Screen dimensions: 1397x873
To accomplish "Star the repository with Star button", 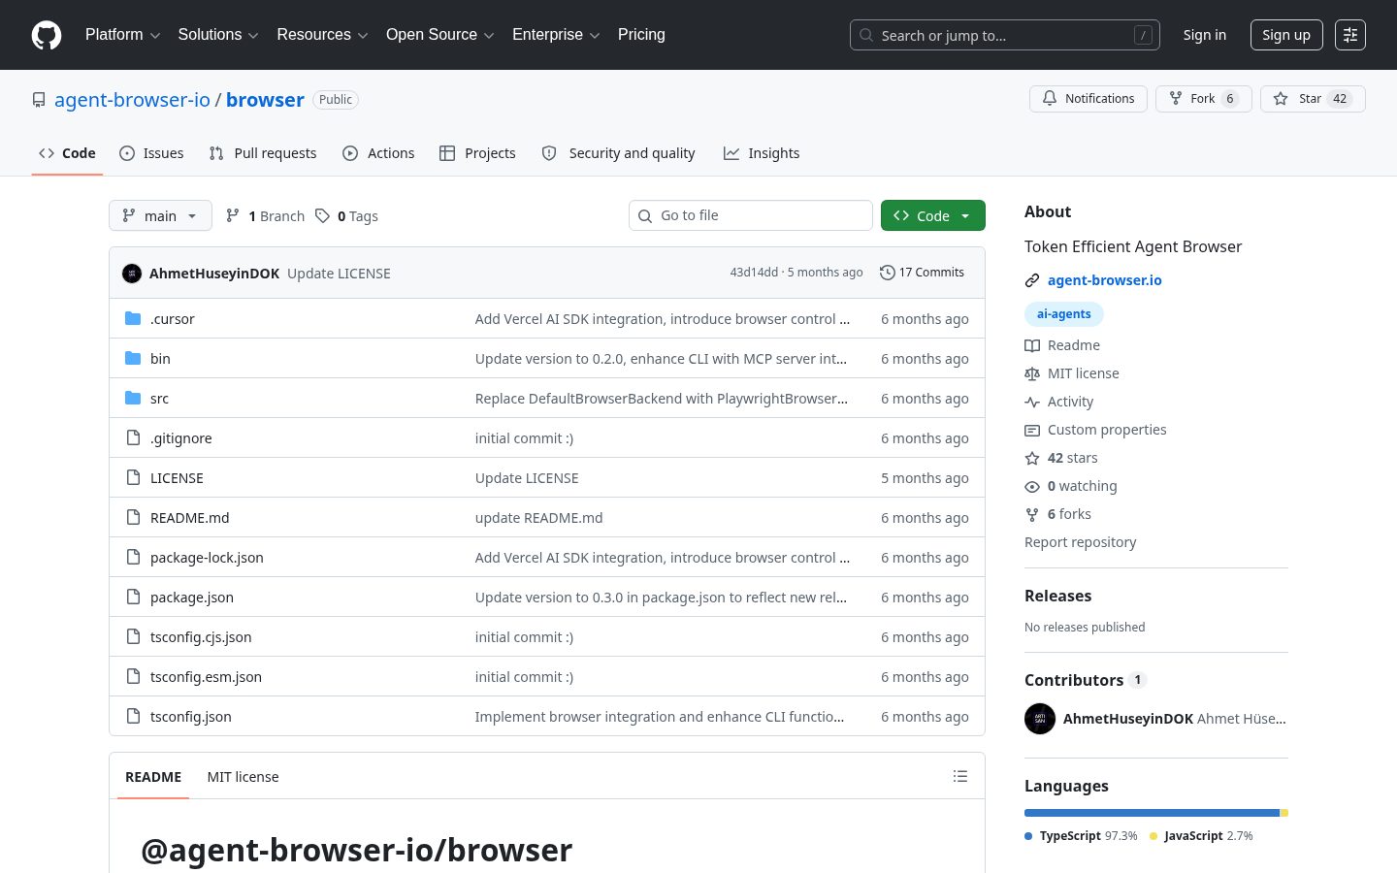I will pyautogui.click(x=1313, y=99).
